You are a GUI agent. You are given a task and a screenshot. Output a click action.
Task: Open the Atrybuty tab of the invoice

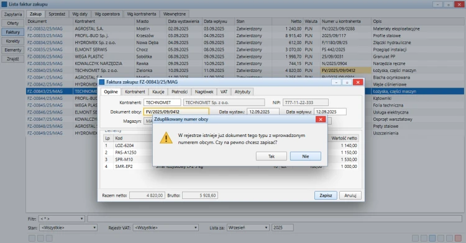pyautogui.click(x=242, y=92)
